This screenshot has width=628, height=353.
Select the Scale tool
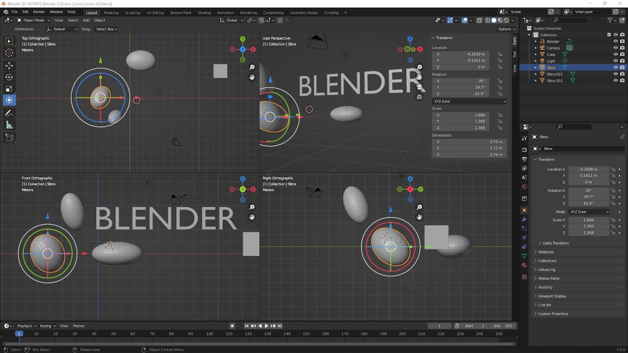click(9, 89)
